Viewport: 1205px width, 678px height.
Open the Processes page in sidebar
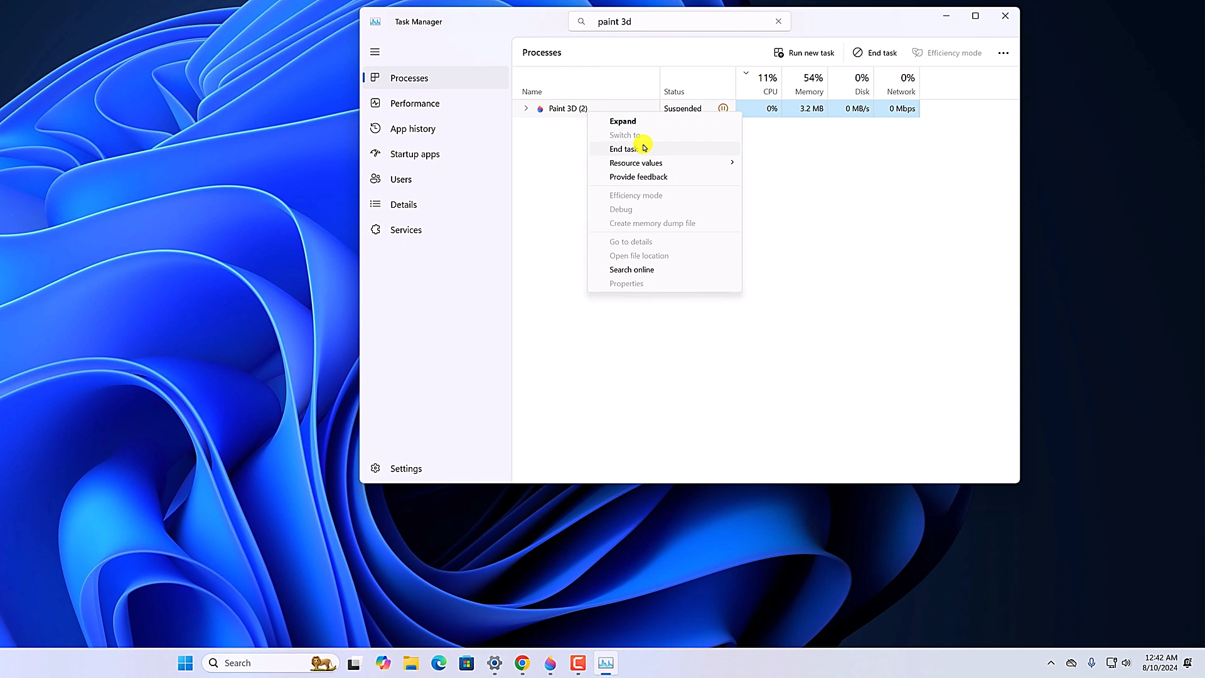pyautogui.click(x=436, y=78)
